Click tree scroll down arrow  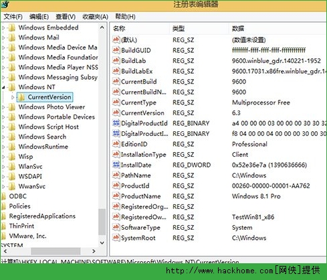(102, 242)
